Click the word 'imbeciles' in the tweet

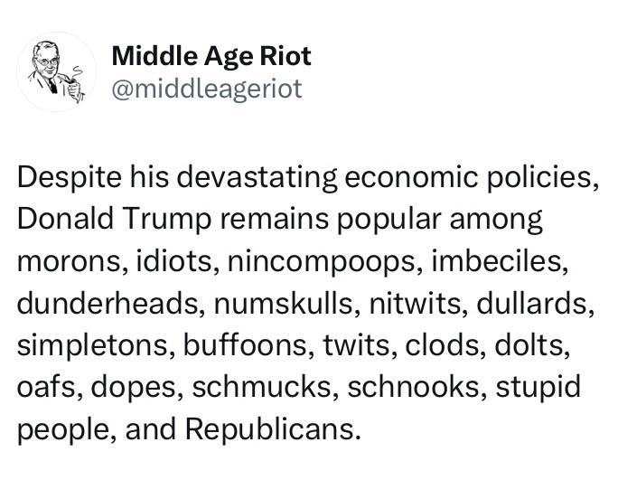coord(497,261)
